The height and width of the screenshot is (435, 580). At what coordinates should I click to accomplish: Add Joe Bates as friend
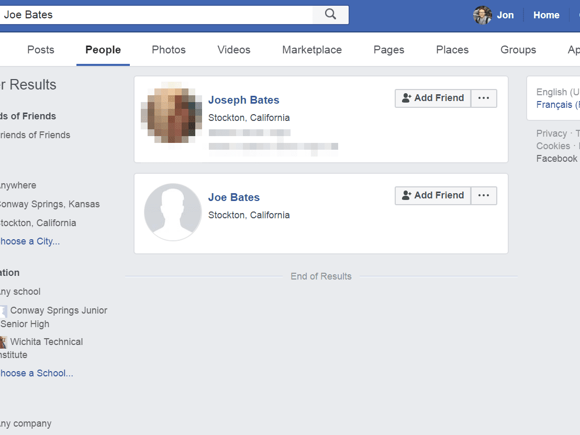433,195
